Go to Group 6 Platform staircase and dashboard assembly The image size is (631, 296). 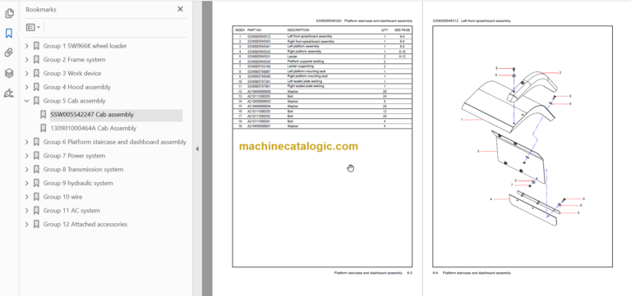point(115,142)
